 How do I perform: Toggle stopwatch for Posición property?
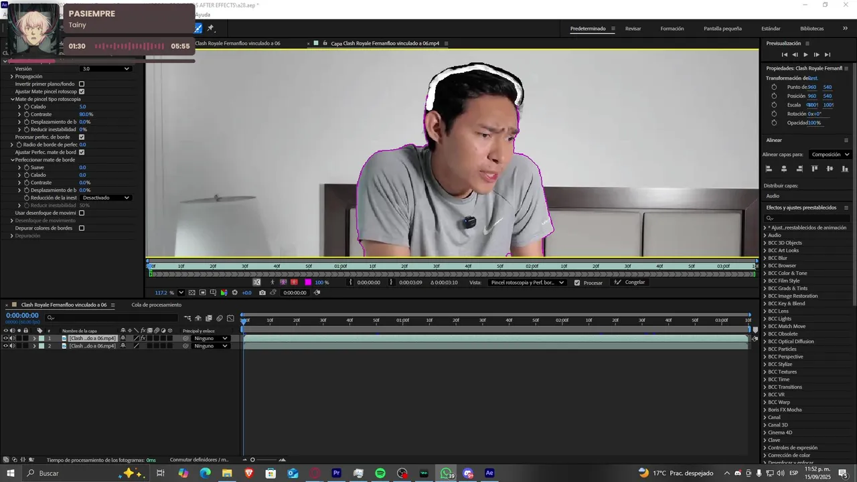click(774, 96)
